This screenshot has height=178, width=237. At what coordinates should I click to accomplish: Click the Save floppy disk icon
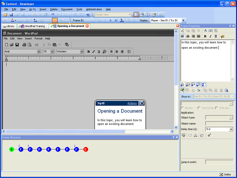coord(11,15)
